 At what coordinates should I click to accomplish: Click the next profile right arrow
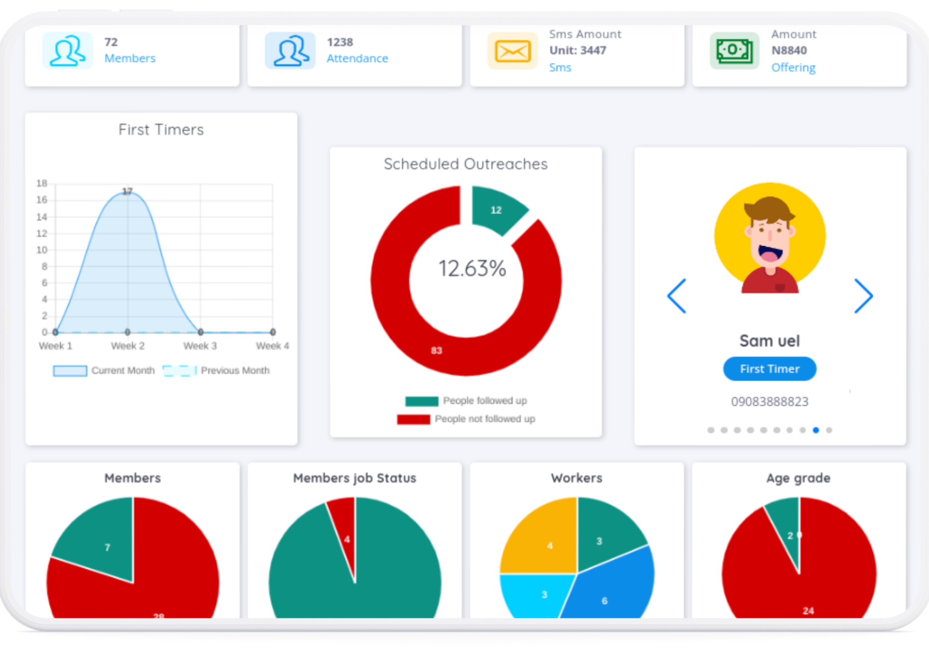point(863,296)
